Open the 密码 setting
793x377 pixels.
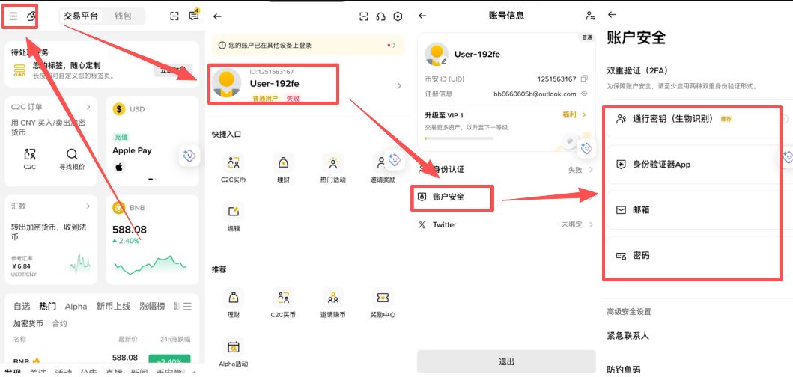(x=699, y=256)
